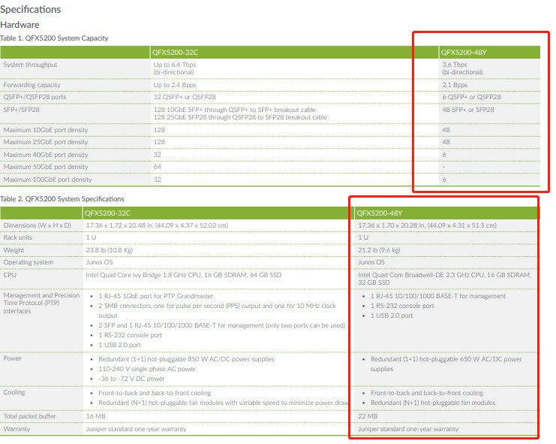The width and height of the screenshot is (556, 444).
Task: Click the 22 MB packet buffer value
Action: click(x=368, y=415)
